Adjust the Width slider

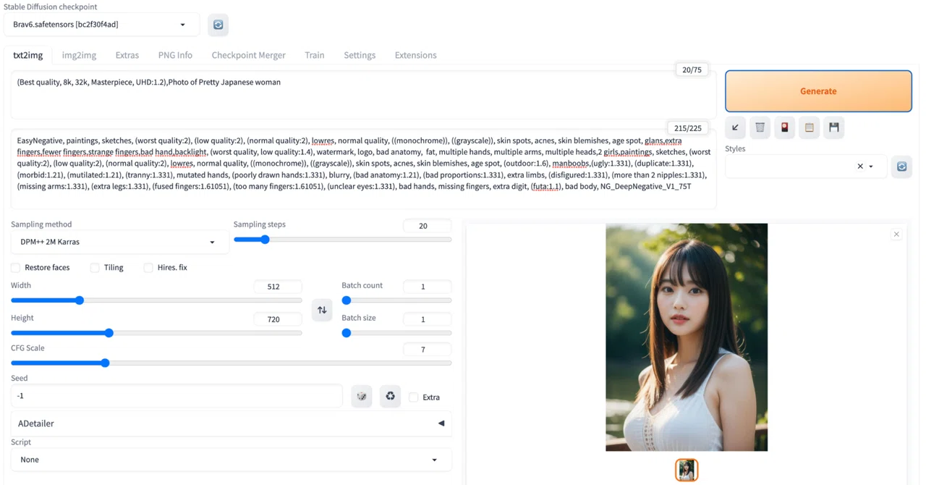(156, 300)
